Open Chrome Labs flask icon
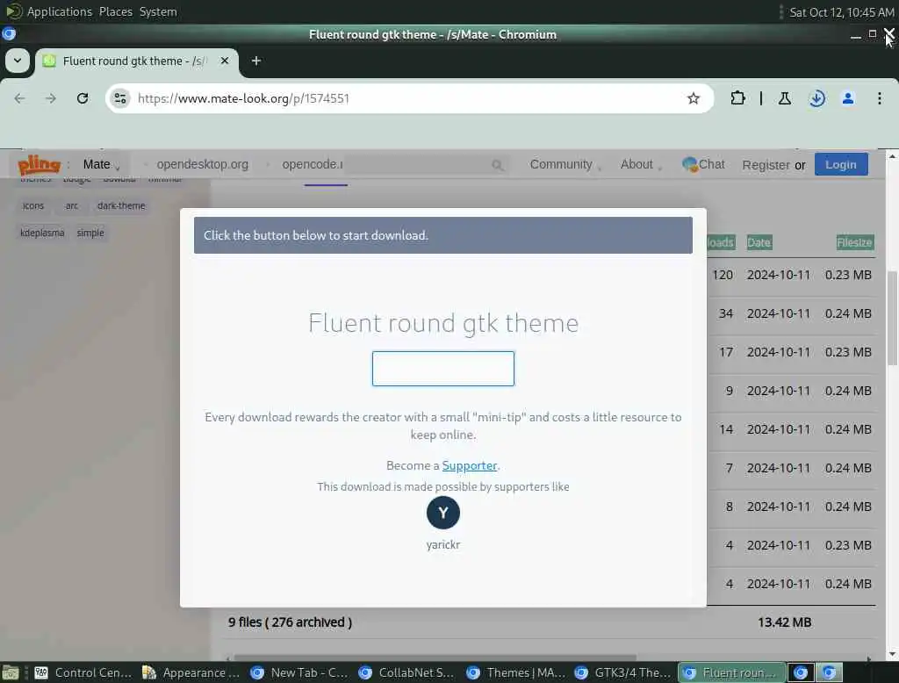Screen dimensions: 899x683 784,98
